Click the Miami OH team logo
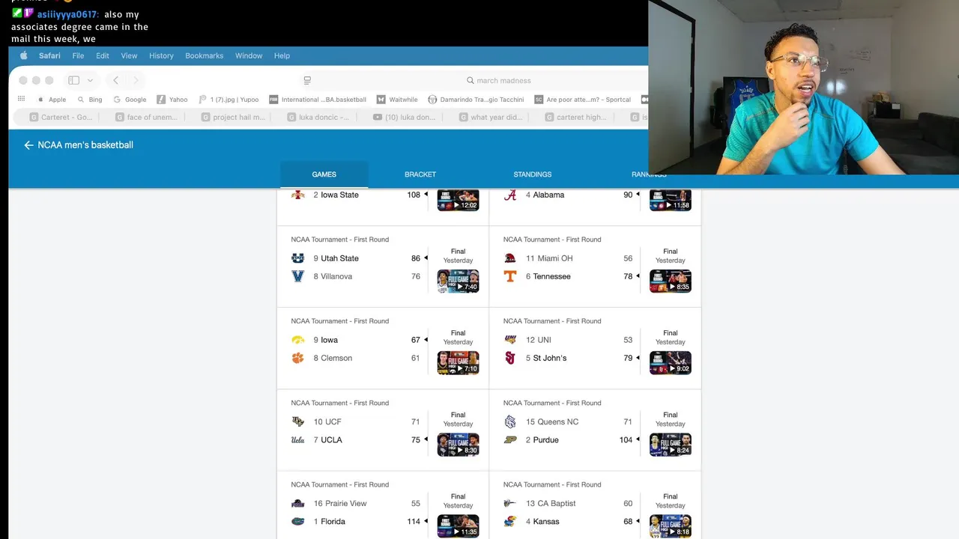Image resolution: width=959 pixels, height=539 pixels. tap(510, 258)
